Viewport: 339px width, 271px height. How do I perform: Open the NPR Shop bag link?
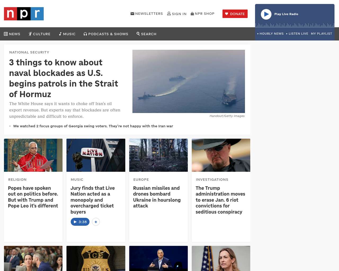click(203, 14)
